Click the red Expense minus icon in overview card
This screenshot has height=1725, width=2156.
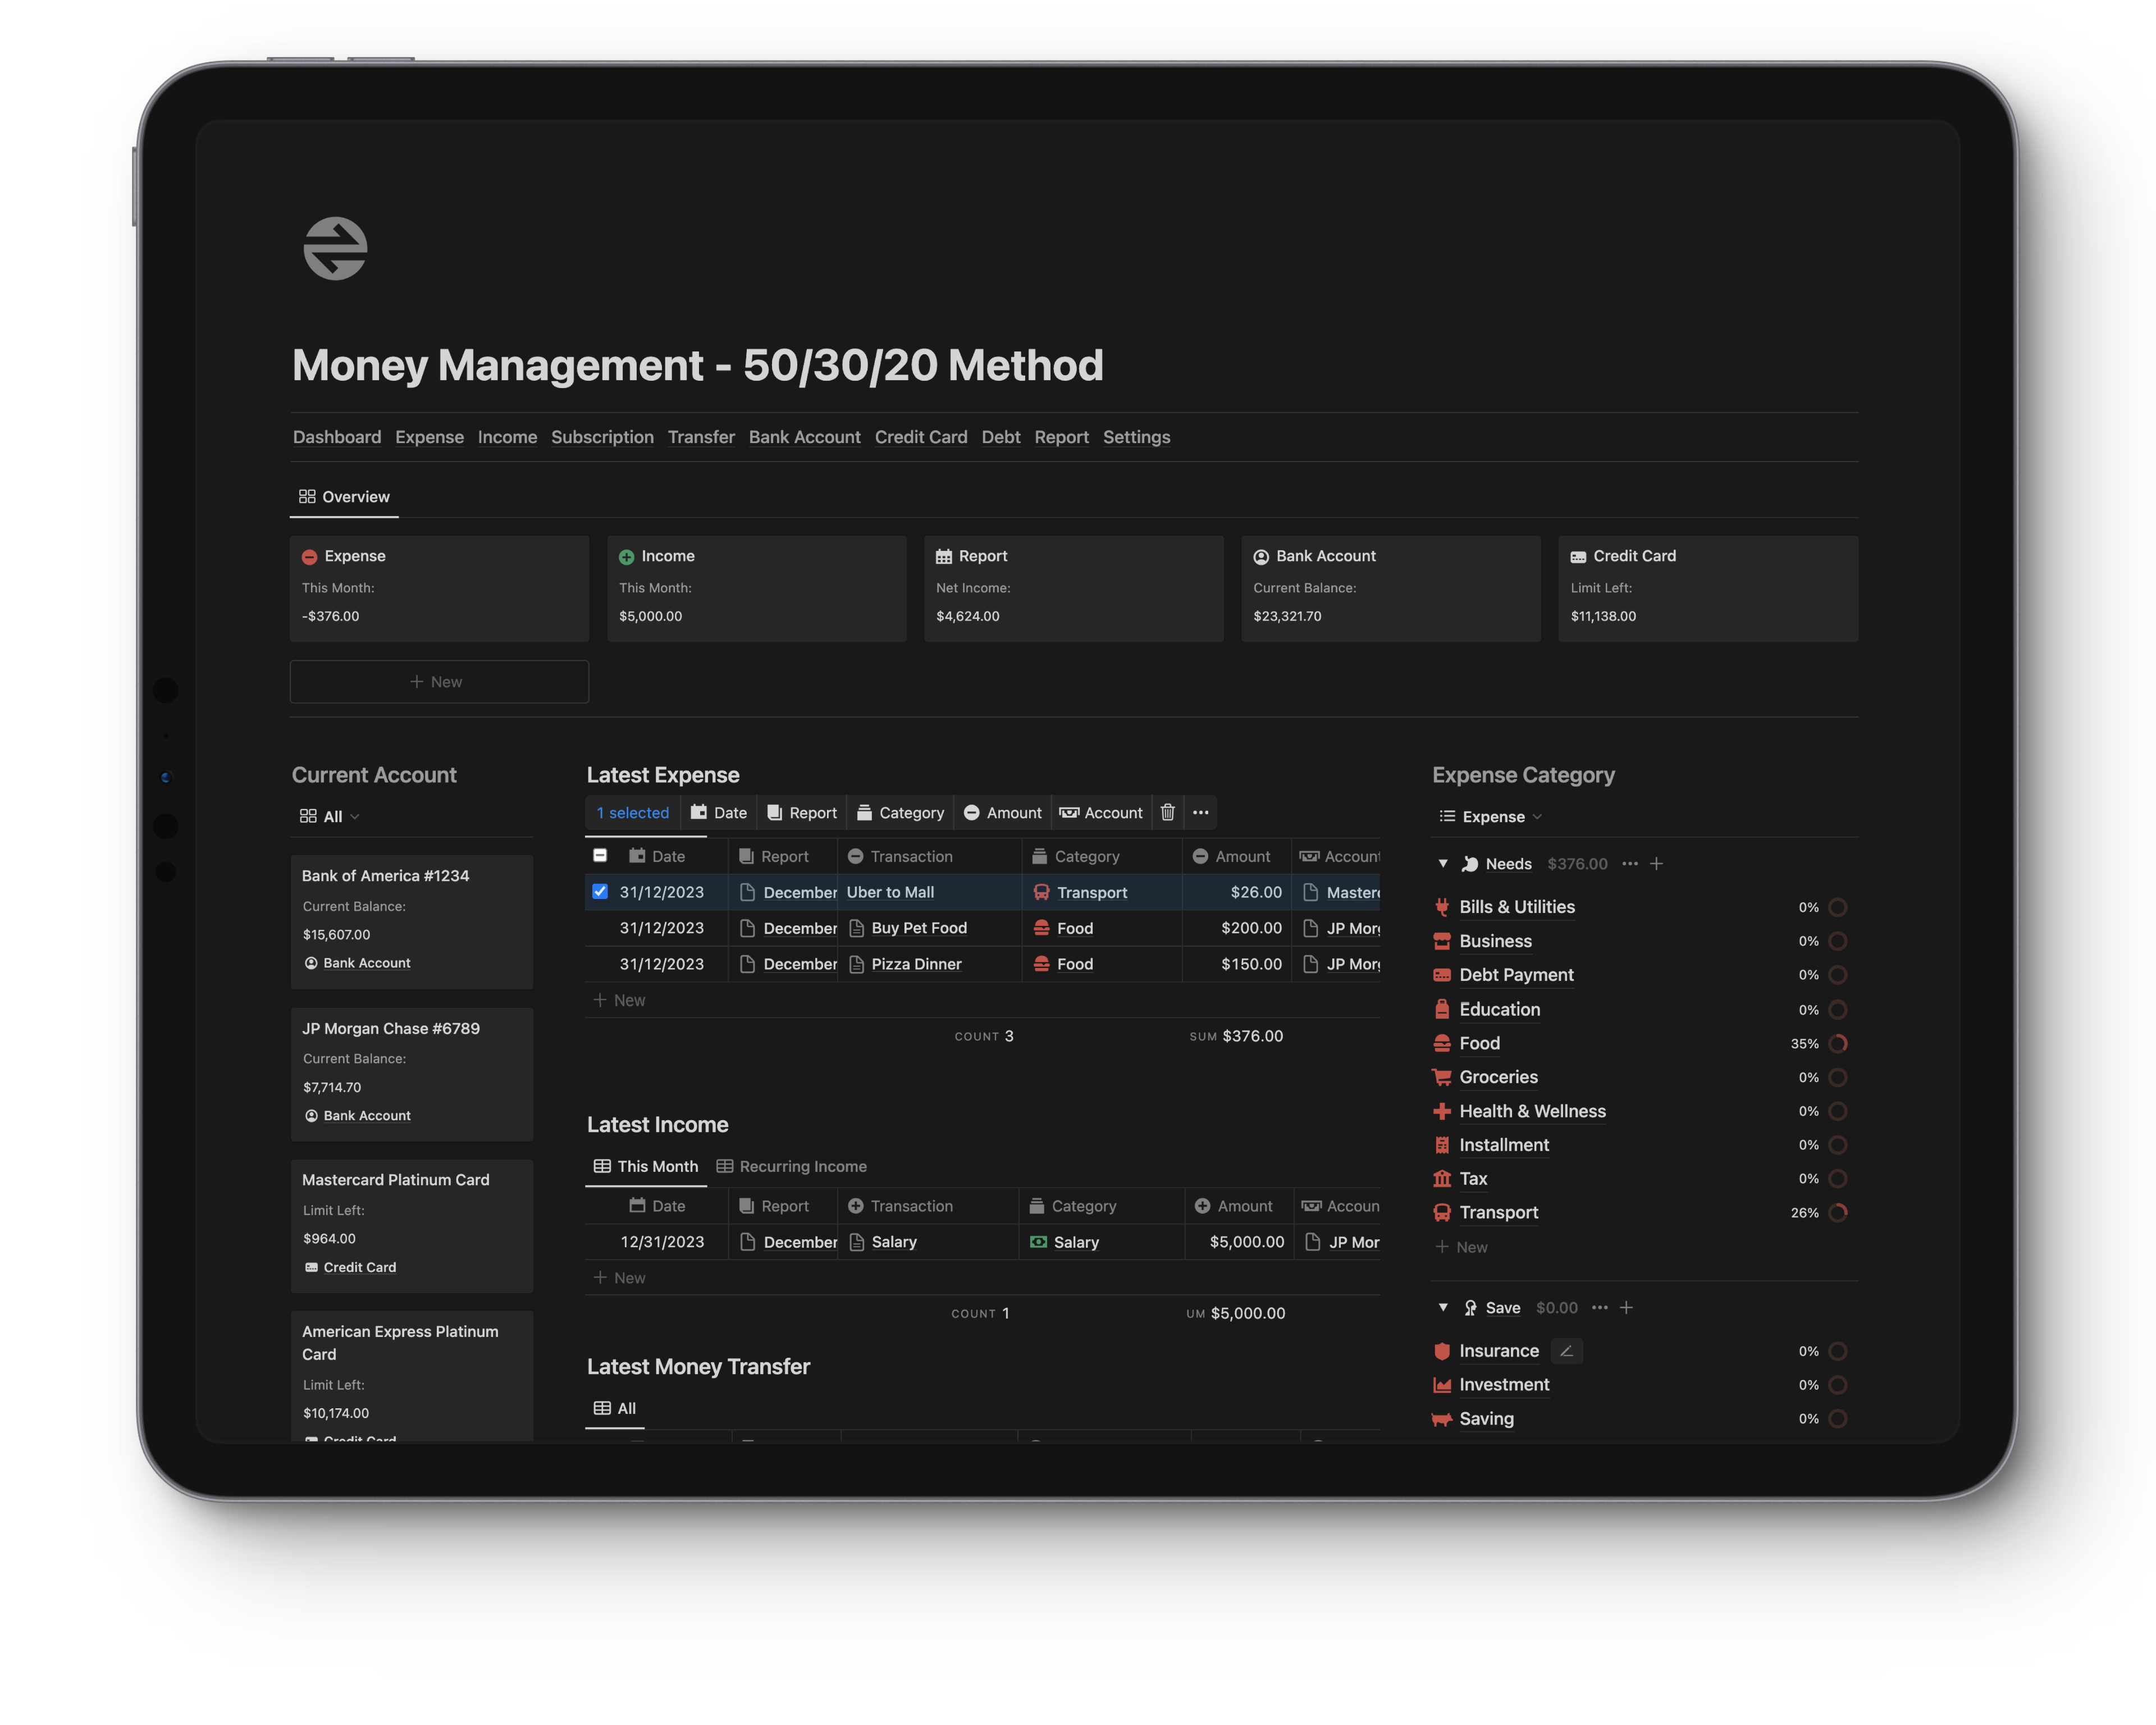(x=309, y=557)
